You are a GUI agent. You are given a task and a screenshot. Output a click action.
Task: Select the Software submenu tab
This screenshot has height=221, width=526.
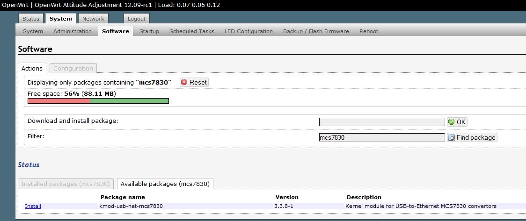point(116,31)
